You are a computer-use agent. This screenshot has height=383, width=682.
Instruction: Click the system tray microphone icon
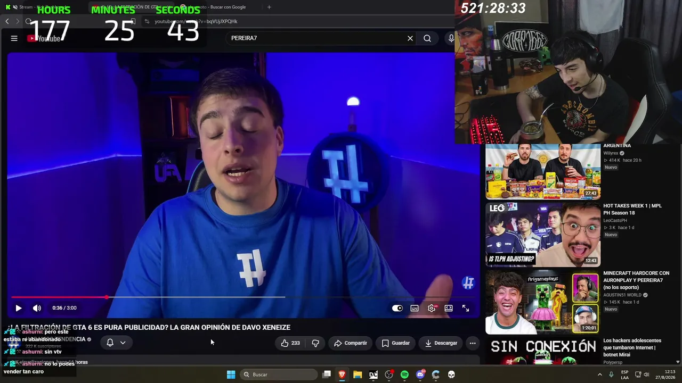611,374
